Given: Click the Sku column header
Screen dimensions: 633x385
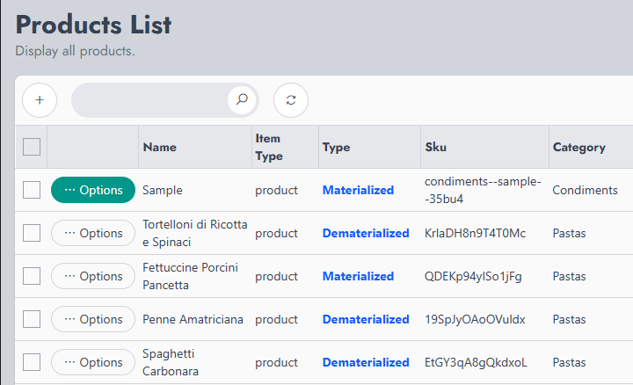Looking at the screenshot, I should click(436, 147).
